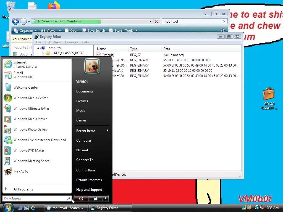The width and height of the screenshot is (283, 212).
Task: Click Back button in Search Results window
Action: 16,22
